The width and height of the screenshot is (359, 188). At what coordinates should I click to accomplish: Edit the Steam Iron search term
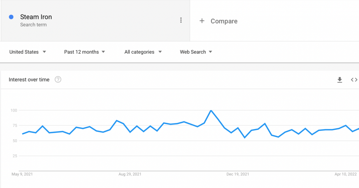pos(36,17)
